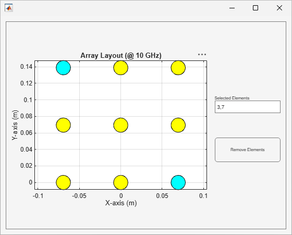
Task: Select the yellow bottom-left array element
Action: click(63, 182)
